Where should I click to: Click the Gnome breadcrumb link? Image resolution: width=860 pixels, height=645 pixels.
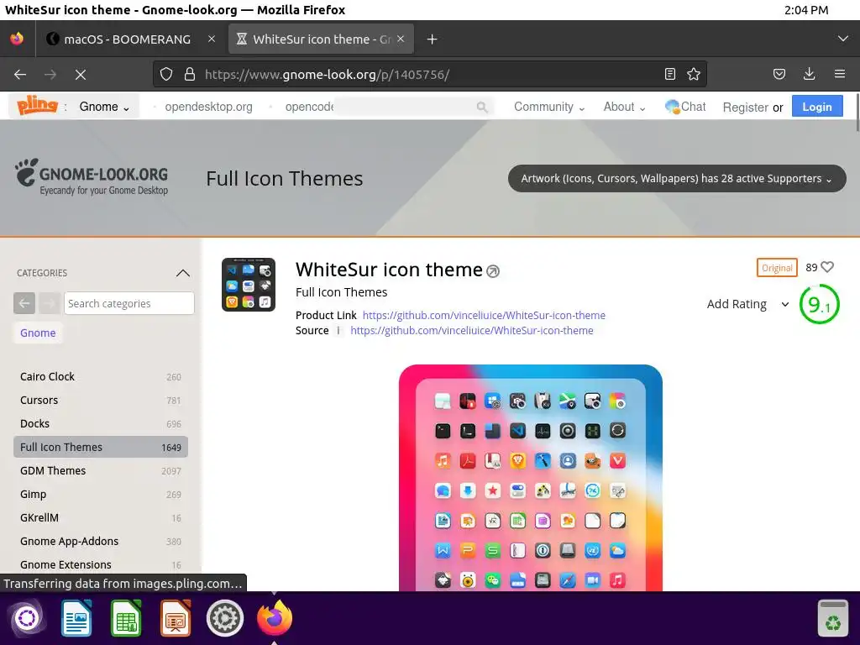pos(38,333)
